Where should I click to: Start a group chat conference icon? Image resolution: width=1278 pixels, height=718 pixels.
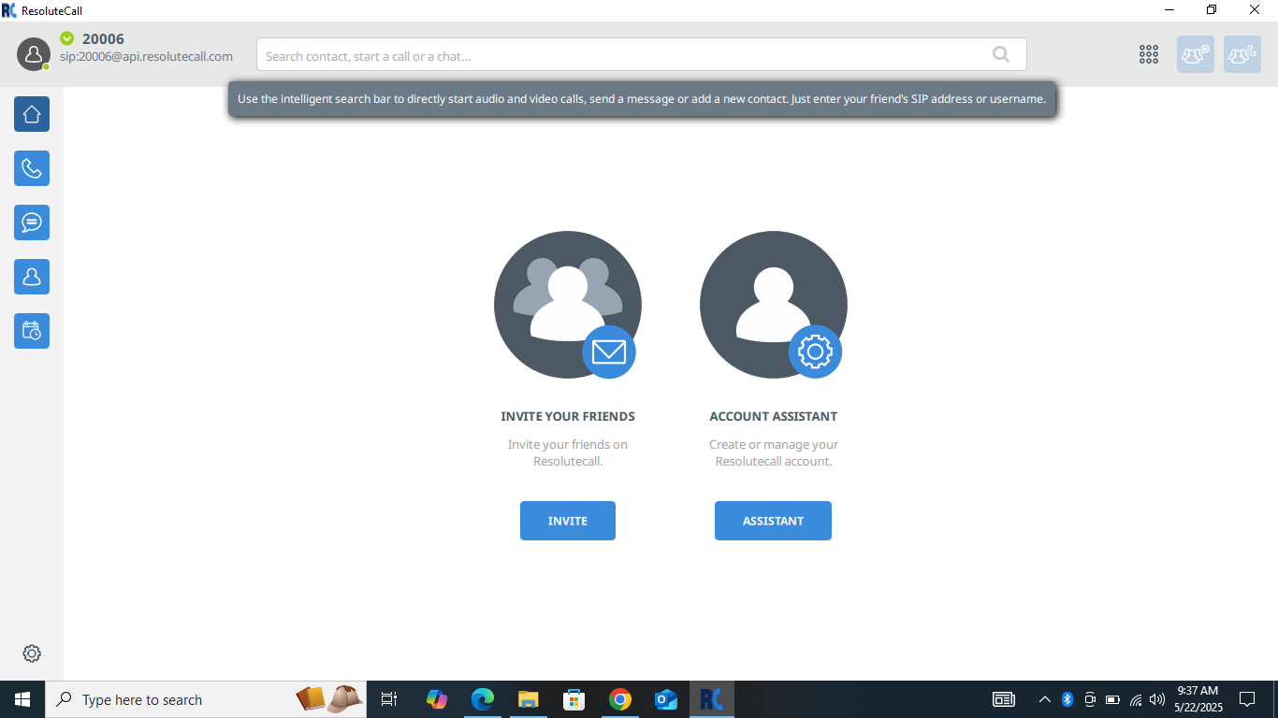(1195, 54)
